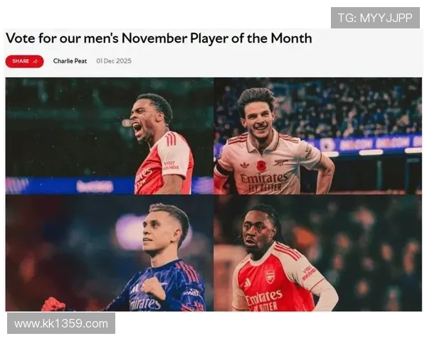Viewport: 427px width, 341px height.
Task: Click the red poppy emblem on white shirt
Action: pos(261,166)
